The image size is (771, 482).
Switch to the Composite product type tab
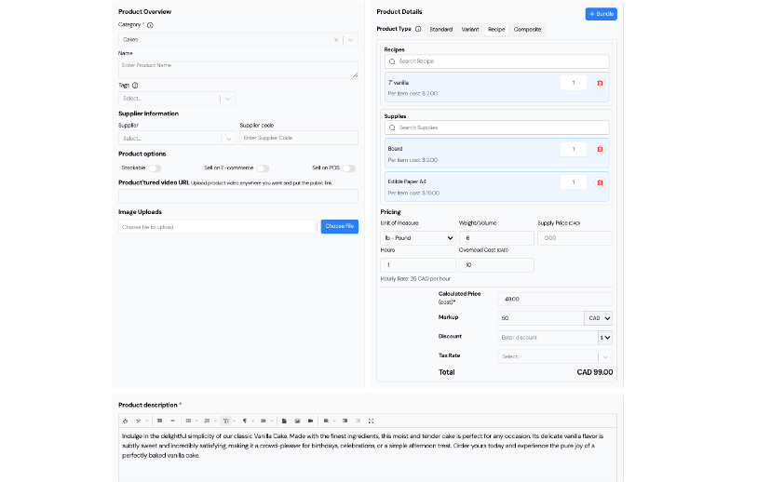pos(527,30)
